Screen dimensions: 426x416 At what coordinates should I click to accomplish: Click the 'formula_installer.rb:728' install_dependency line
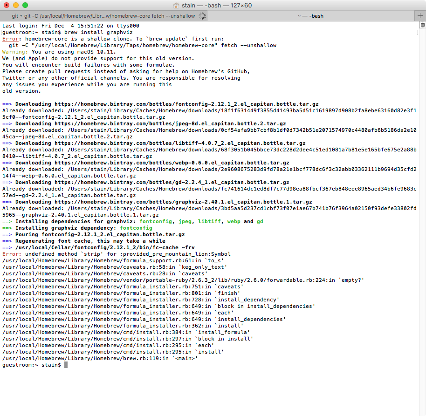(141, 300)
